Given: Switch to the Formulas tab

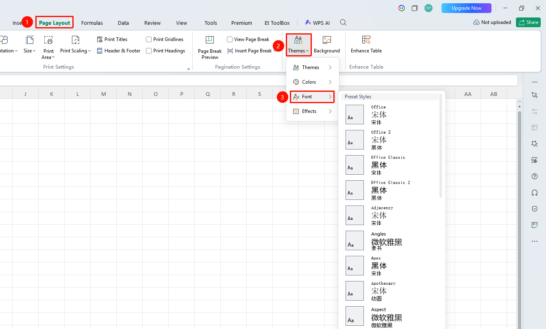Looking at the screenshot, I should (92, 23).
